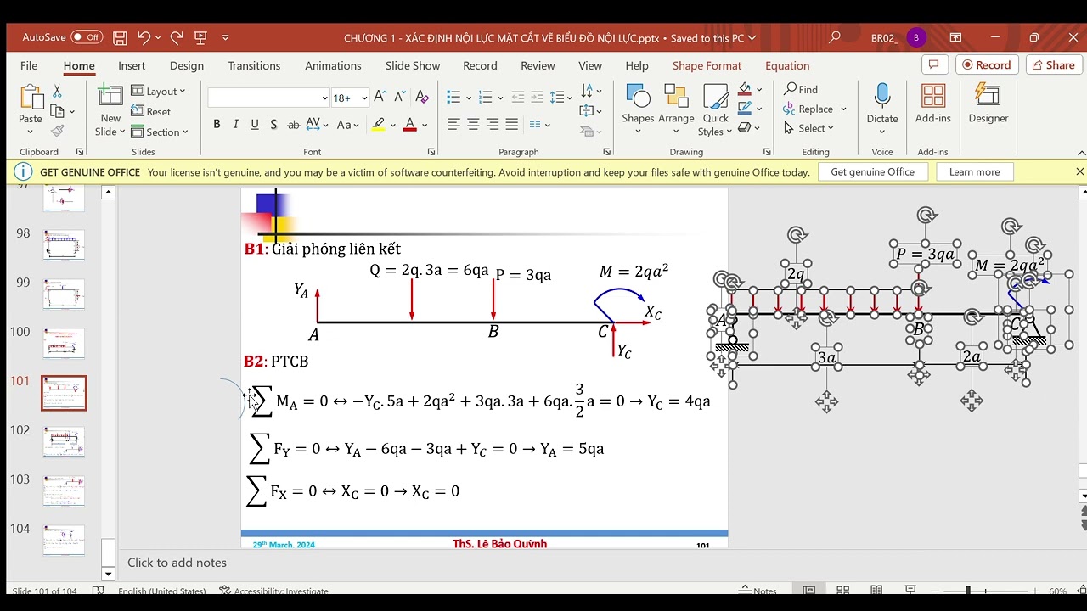Open the Comments pane icon

934,64
